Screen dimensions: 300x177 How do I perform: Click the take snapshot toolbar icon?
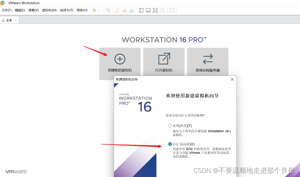point(117,10)
